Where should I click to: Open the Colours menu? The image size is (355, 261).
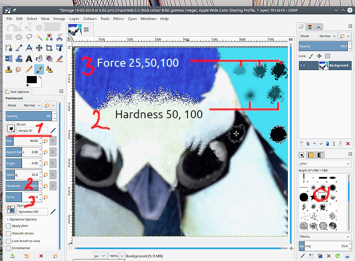tap(90, 19)
